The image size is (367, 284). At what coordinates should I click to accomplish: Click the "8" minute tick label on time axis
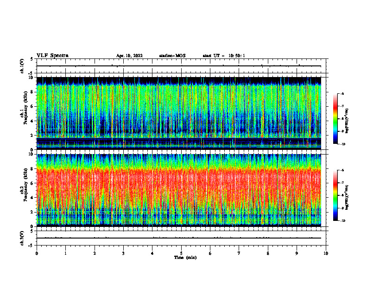click(x=268, y=253)
